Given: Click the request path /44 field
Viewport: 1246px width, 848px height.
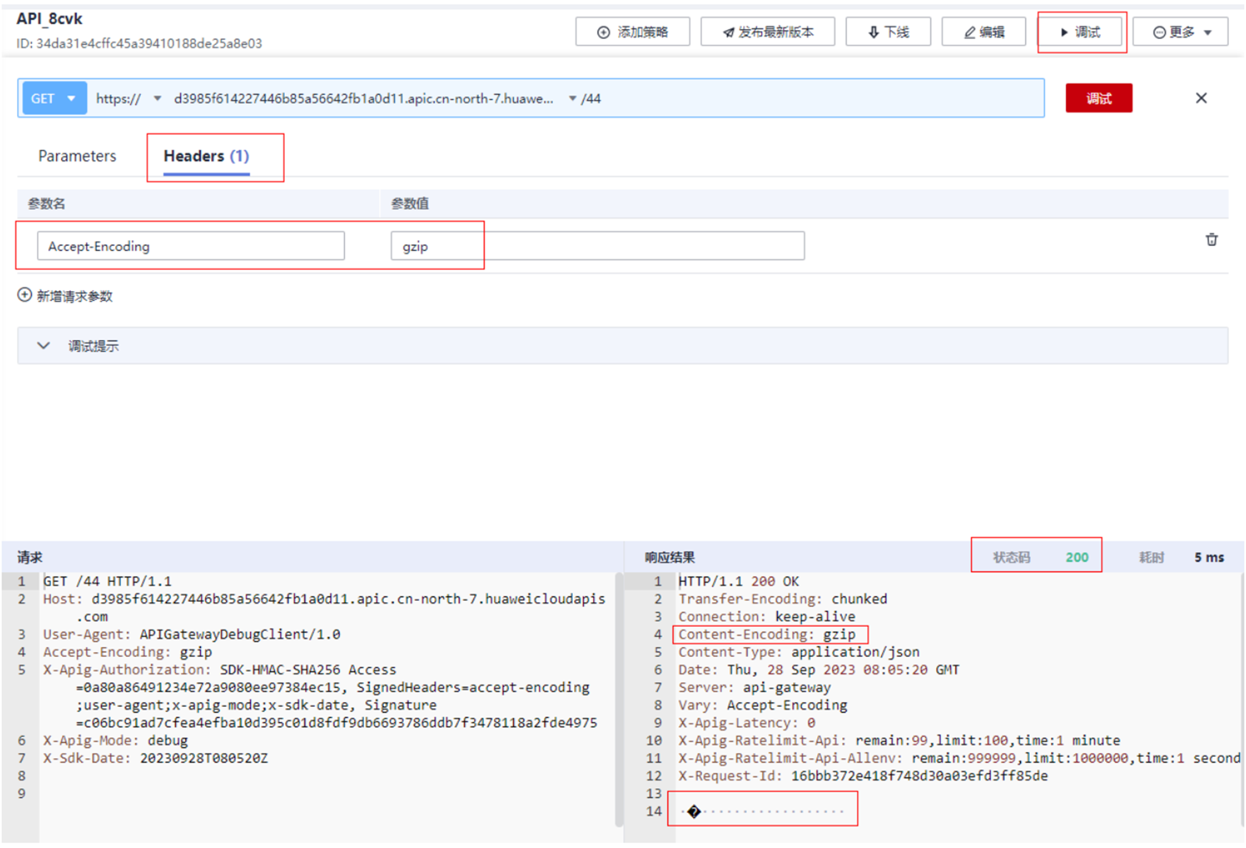Looking at the screenshot, I should point(591,99).
